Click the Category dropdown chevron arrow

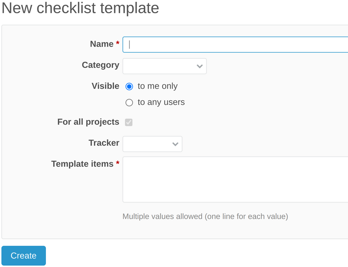199,66
